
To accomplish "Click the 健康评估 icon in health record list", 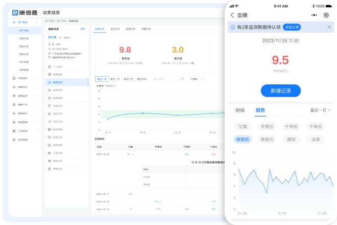I will [x=50, y=90].
